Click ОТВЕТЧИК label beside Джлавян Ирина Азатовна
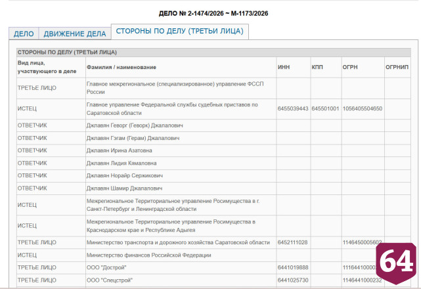This screenshot has height=289, width=421. pyautogui.click(x=32, y=150)
